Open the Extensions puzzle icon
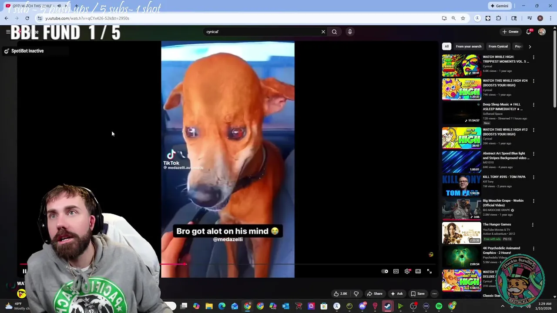This screenshot has width=557, height=313. coord(499,18)
